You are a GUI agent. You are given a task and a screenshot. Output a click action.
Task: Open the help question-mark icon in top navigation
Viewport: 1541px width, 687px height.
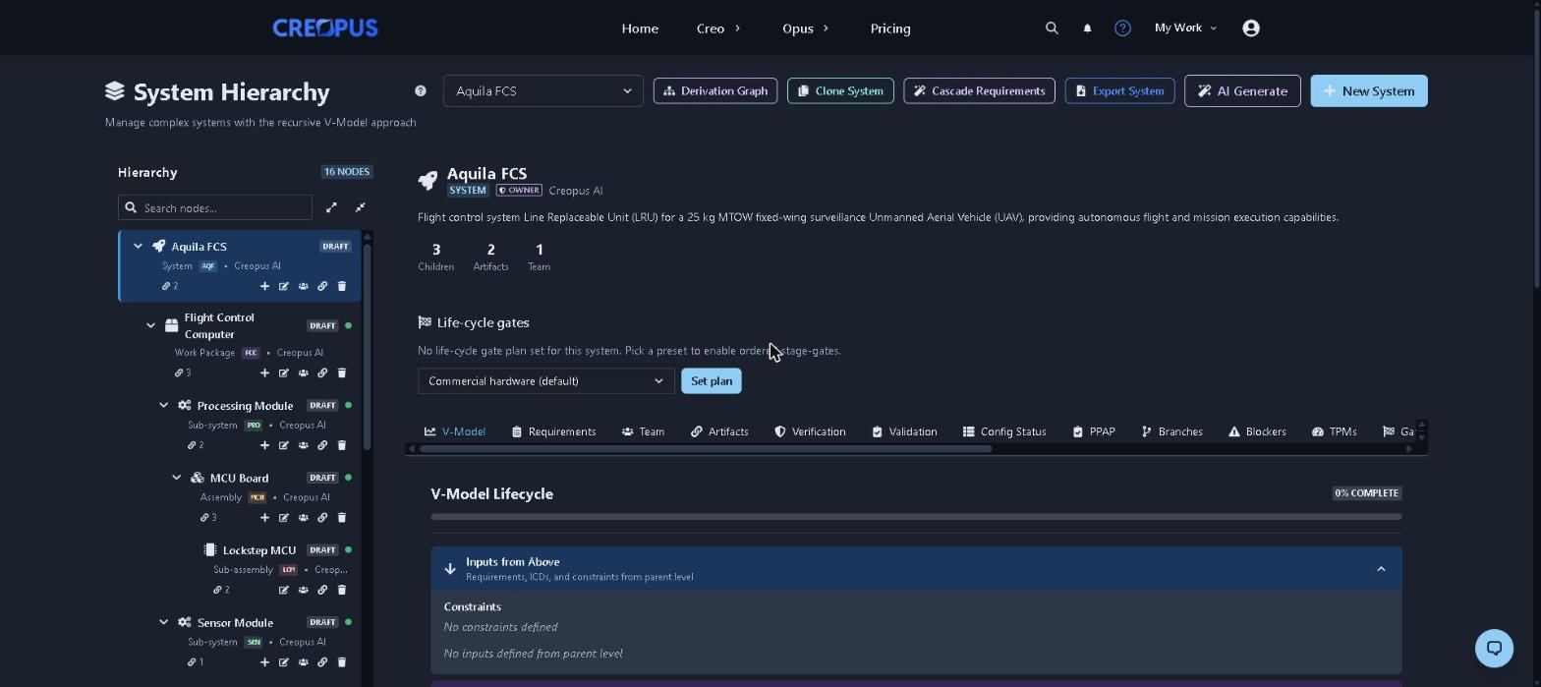(x=1122, y=29)
